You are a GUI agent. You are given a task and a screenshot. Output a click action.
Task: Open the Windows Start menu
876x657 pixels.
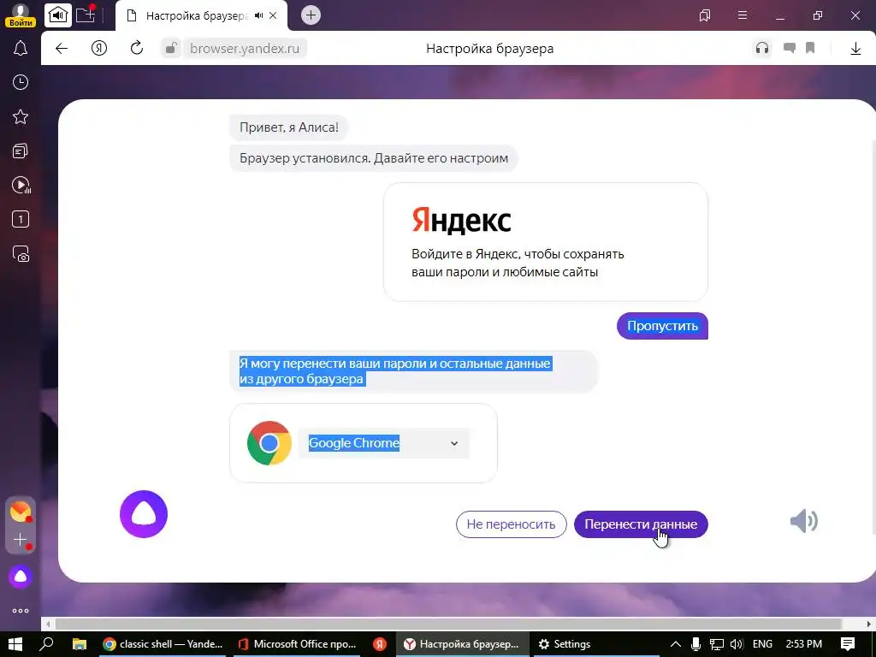[x=15, y=644]
